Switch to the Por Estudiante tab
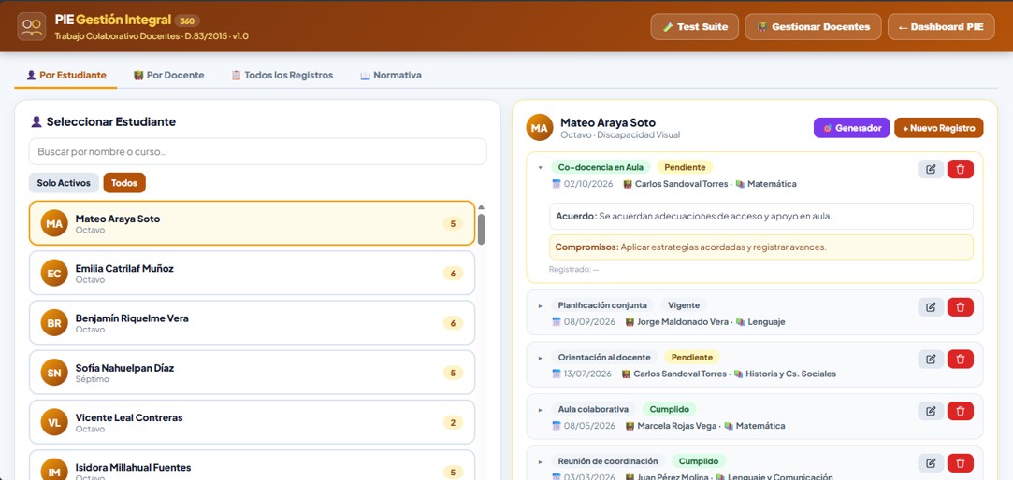 (x=65, y=76)
